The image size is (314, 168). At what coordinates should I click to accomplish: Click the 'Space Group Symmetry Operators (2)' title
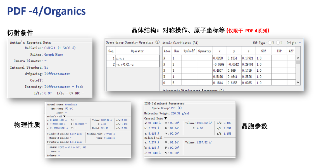click(133, 42)
